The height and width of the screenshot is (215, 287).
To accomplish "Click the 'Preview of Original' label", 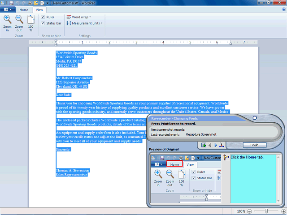I will point(164,149).
